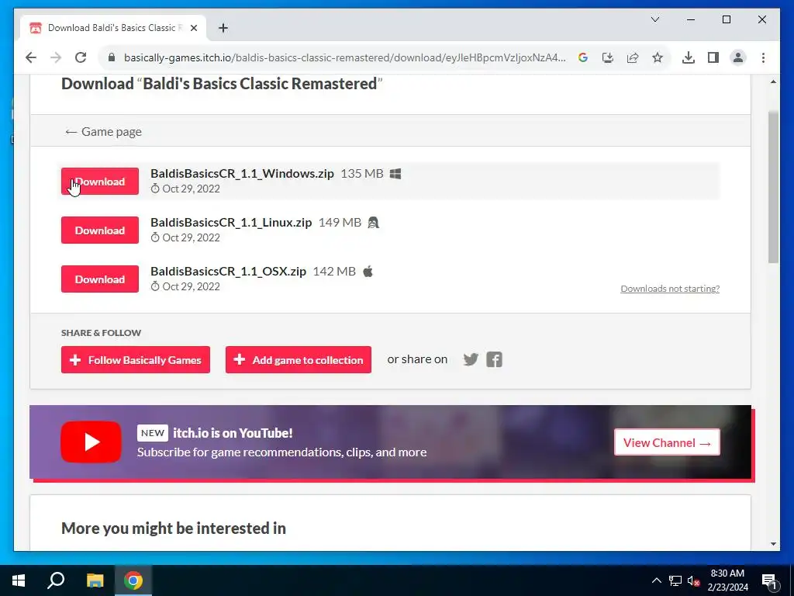The image size is (794, 596).
Task: Download BaldisBasicsCR_1.1_Linux.zip
Action: tap(100, 230)
